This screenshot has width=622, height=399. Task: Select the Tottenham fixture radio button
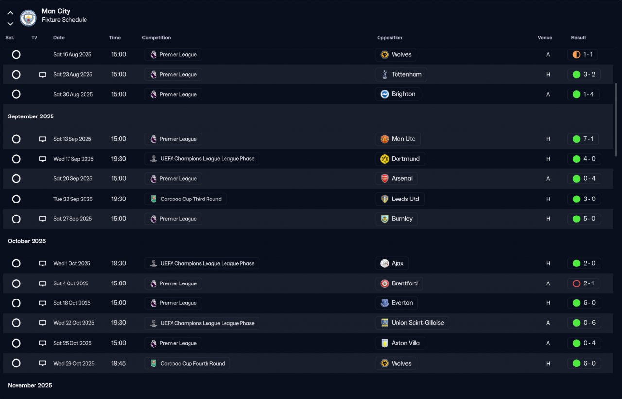(x=16, y=75)
